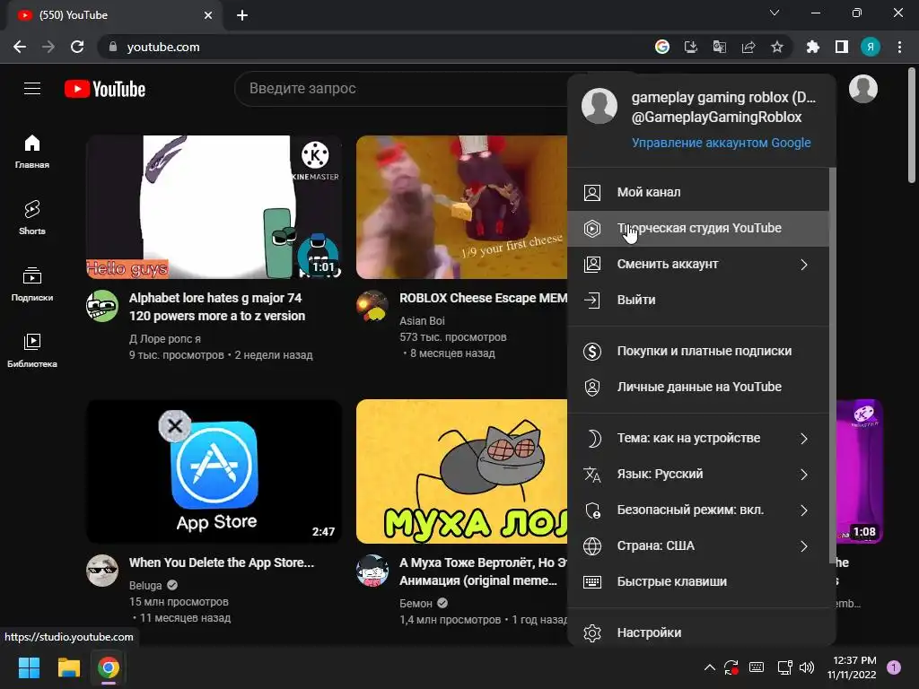Click the install app icon in address bar
The image size is (919, 689).
pyautogui.click(x=691, y=47)
